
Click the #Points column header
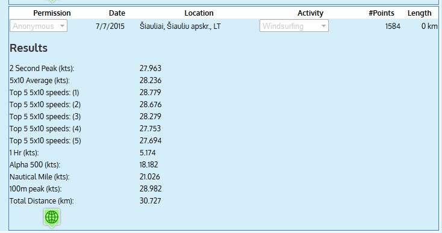point(381,13)
